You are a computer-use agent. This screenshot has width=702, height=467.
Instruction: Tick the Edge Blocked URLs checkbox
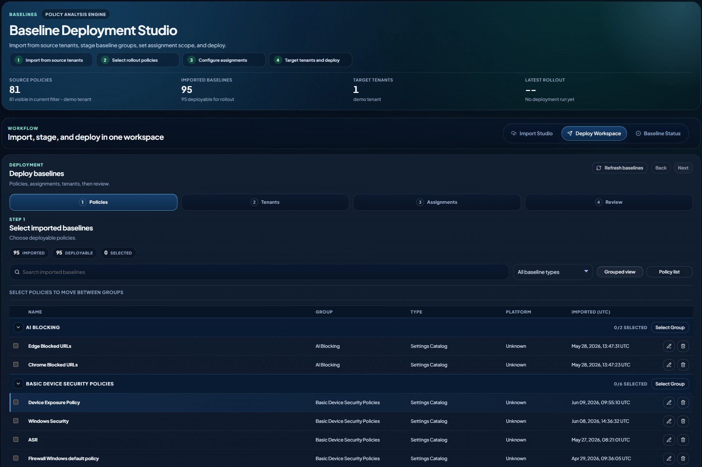click(16, 346)
